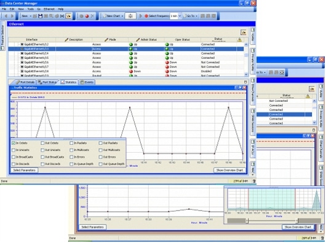Click the warning triangle column header
This screenshot has width=326, height=243.
[239, 40]
